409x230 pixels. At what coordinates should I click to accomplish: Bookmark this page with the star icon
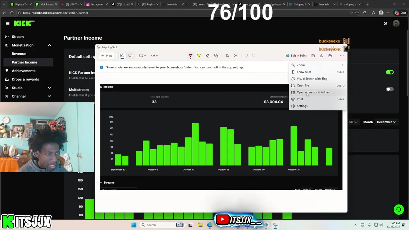coord(357,13)
